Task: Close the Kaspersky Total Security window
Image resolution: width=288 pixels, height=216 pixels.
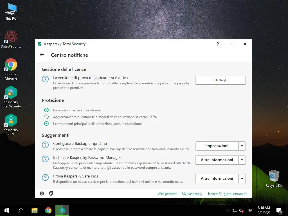Action: (x=245, y=44)
